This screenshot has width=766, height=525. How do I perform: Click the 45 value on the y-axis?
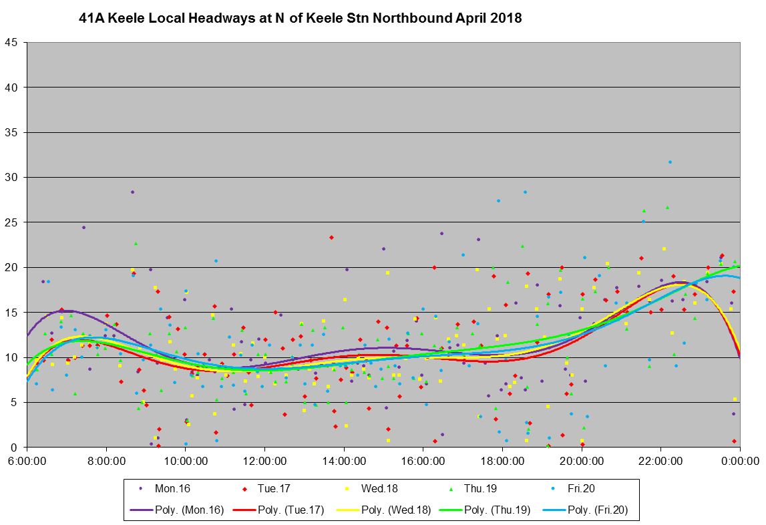click(x=13, y=42)
